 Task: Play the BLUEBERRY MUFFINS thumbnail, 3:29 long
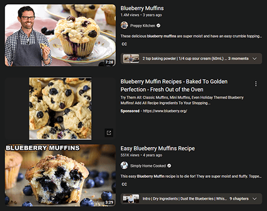tap(60, 176)
